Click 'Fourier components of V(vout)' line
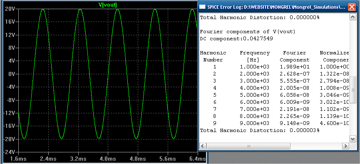Screen dimensions: 360x164 pos(248,32)
